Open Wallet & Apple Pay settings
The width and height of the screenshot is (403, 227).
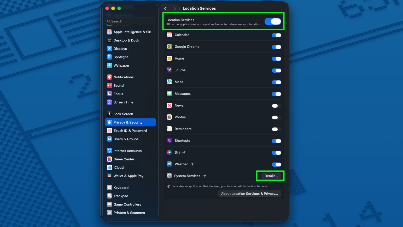click(x=130, y=176)
